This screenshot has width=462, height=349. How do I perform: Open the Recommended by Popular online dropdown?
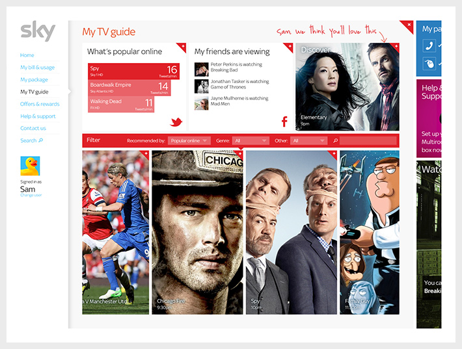tap(189, 140)
